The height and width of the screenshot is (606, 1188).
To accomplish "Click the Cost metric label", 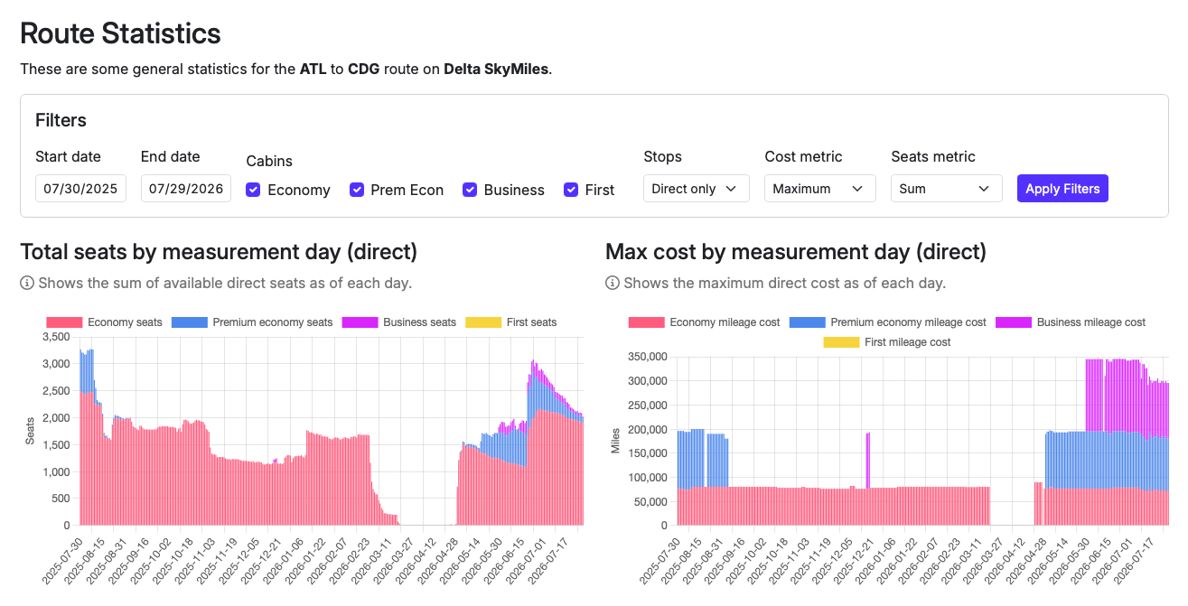I will (x=803, y=156).
